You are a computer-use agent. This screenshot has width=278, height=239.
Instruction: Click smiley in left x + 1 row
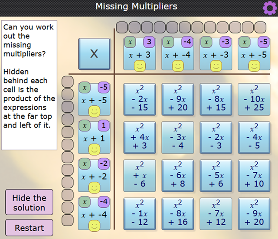click(94, 150)
